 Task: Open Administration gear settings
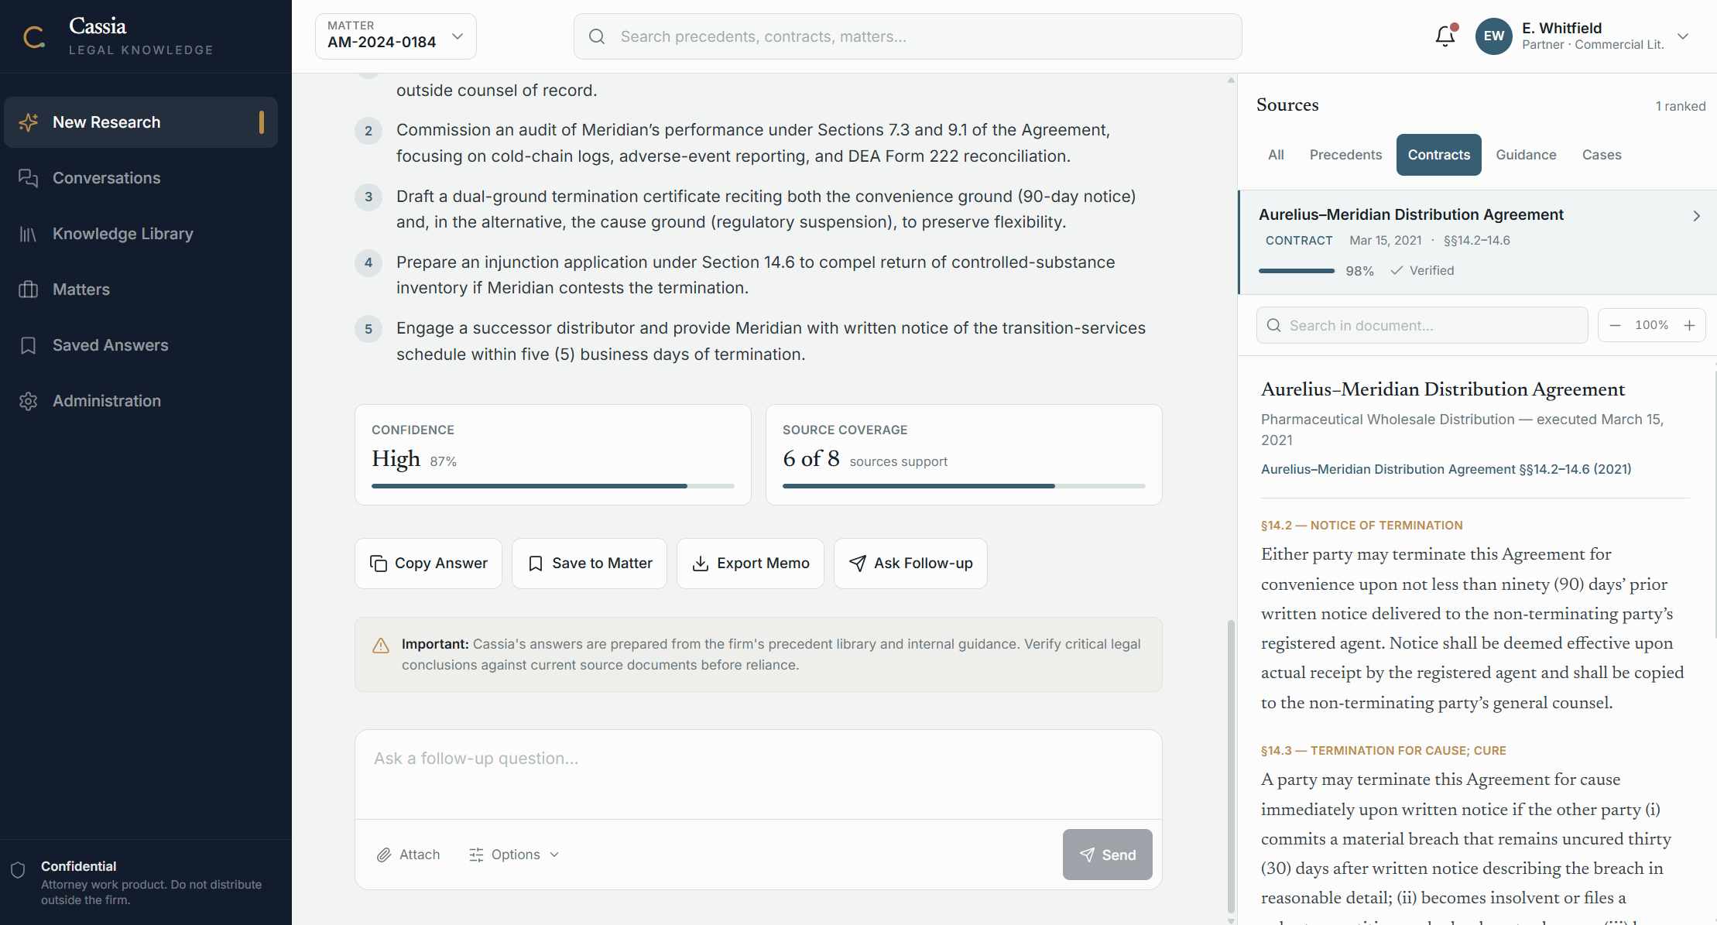pyautogui.click(x=141, y=401)
